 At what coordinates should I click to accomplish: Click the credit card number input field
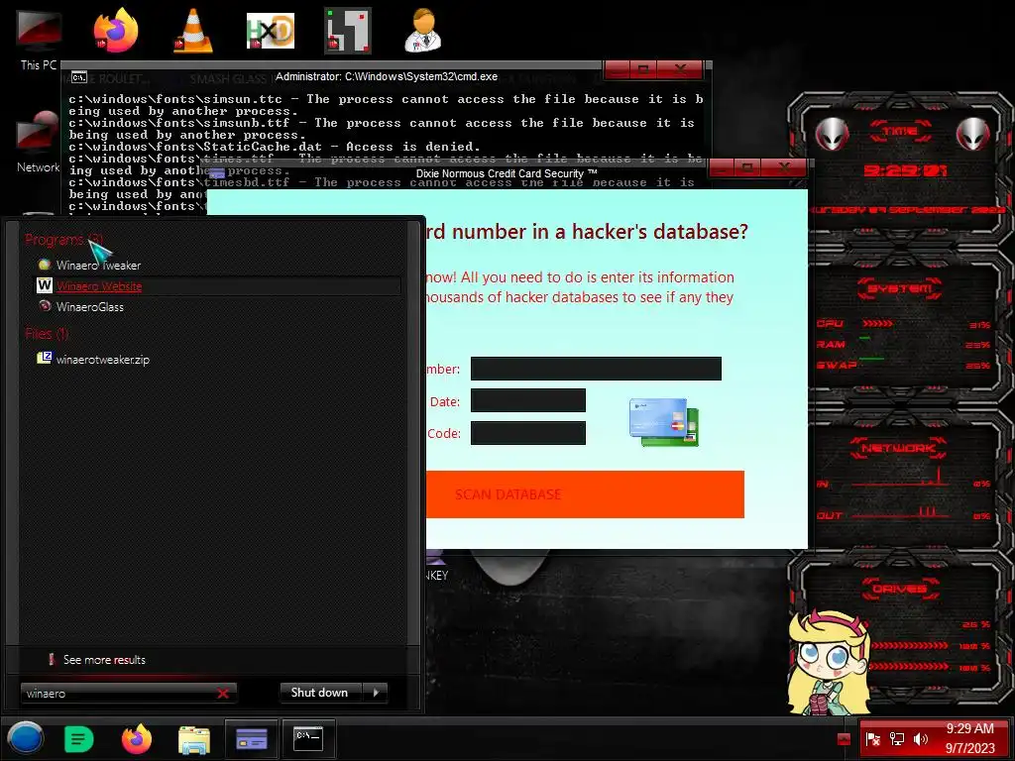596,369
